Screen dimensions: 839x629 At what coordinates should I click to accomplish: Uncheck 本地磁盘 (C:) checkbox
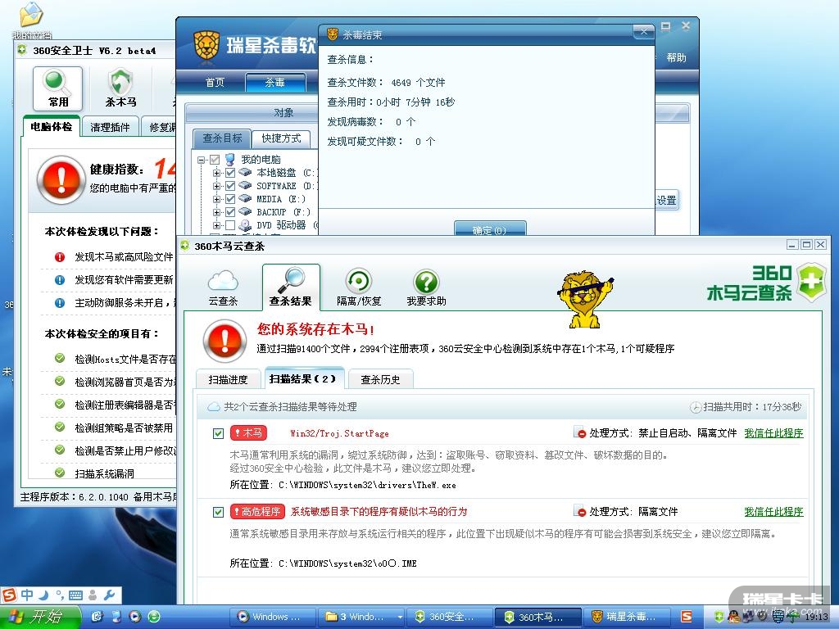click(230, 173)
